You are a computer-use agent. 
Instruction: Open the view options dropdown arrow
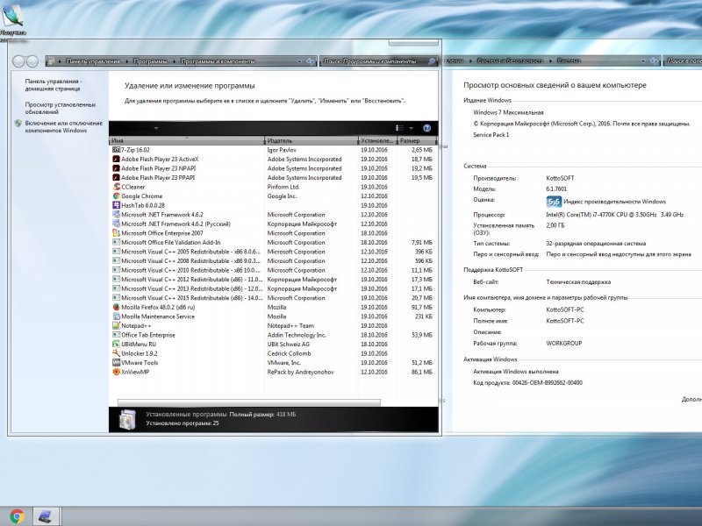[x=411, y=128]
